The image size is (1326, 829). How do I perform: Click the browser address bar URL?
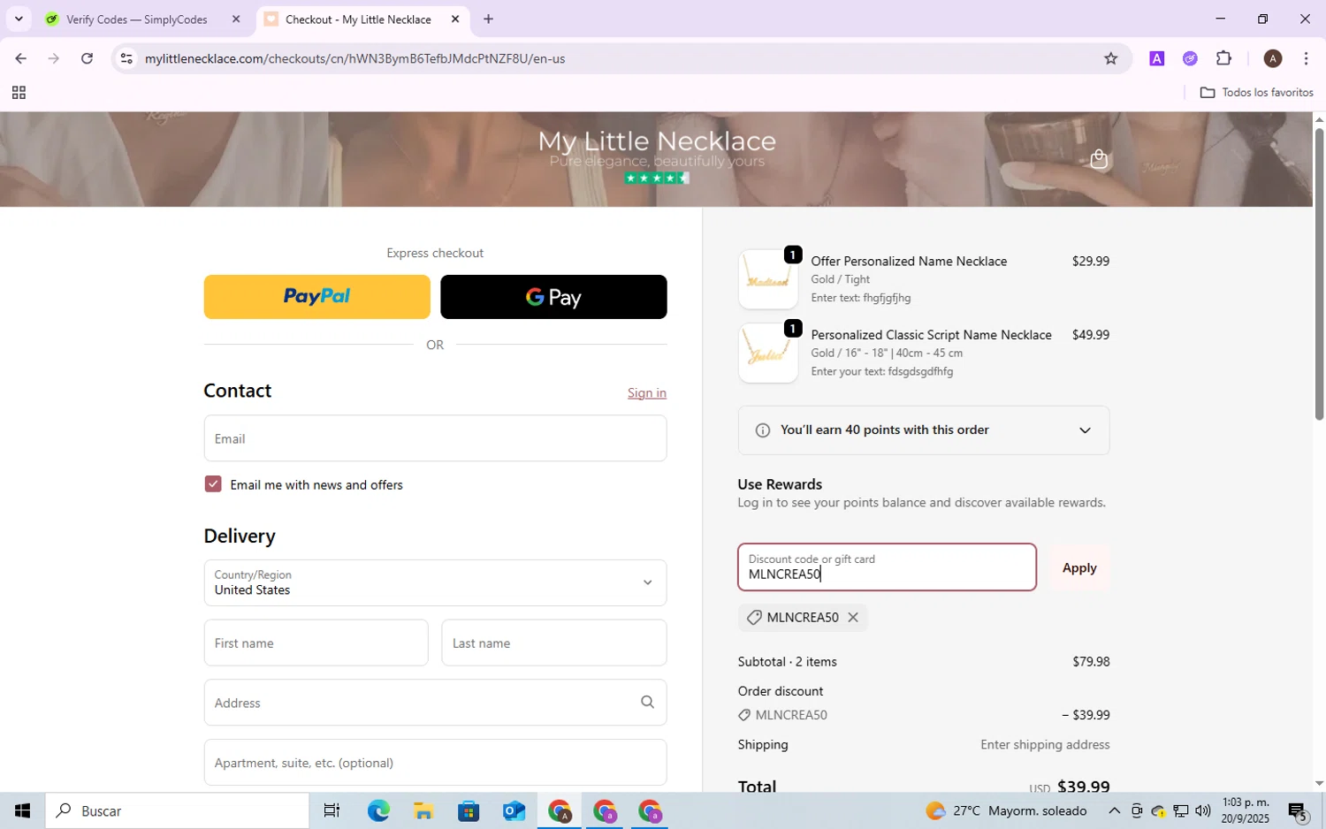tap(355, 58)
